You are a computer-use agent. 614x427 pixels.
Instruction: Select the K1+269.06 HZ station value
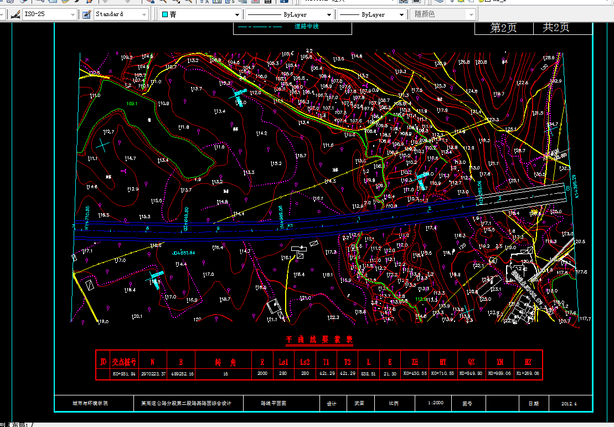point(528,373)
